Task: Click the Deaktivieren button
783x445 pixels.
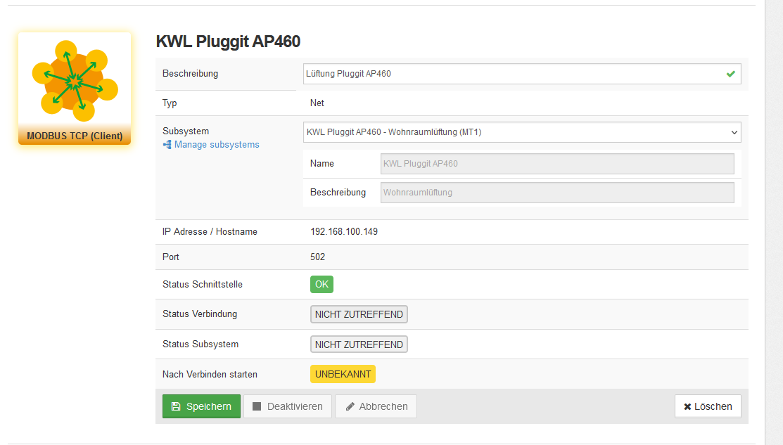Action: click(288, 406)
